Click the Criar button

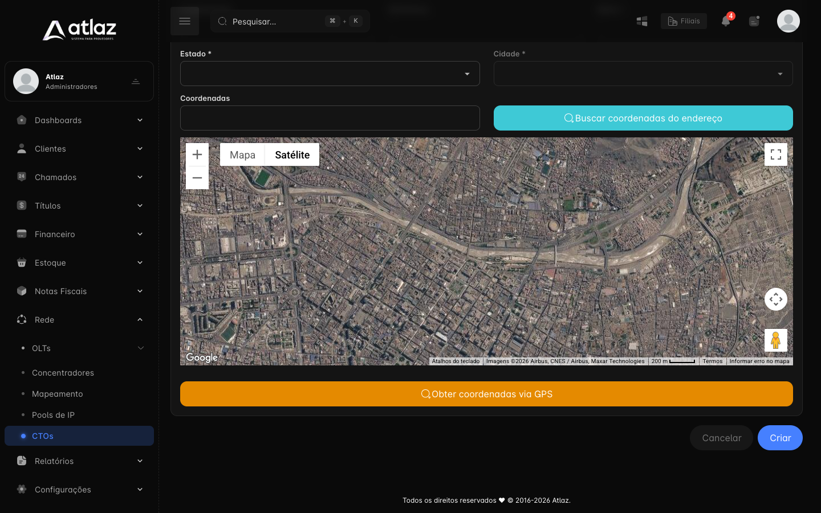coord(780,438)
